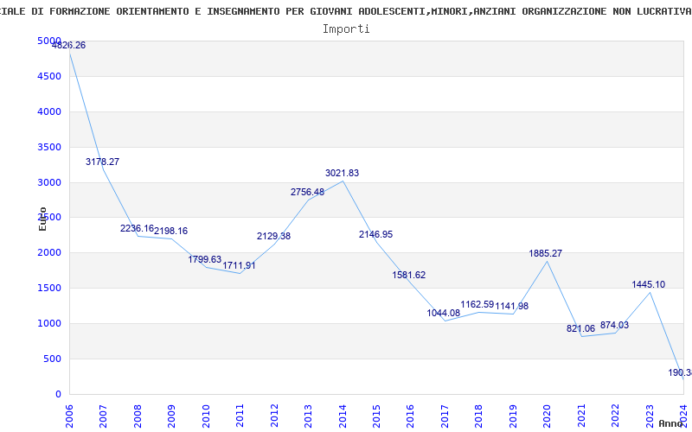692x432 pixels.
Task: Click the "Euro" y-axis title
Action: coord(42,218)
